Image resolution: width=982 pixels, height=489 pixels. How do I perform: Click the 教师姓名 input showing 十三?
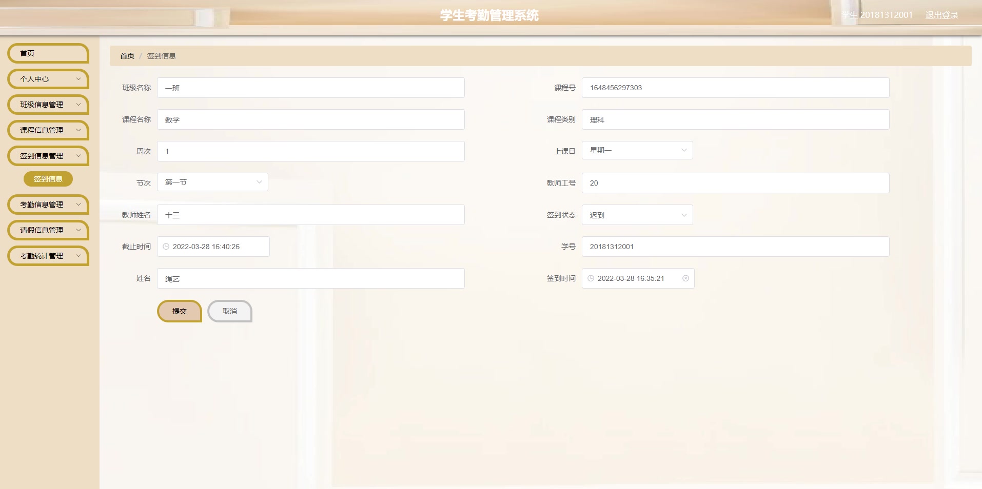(310, 215)
